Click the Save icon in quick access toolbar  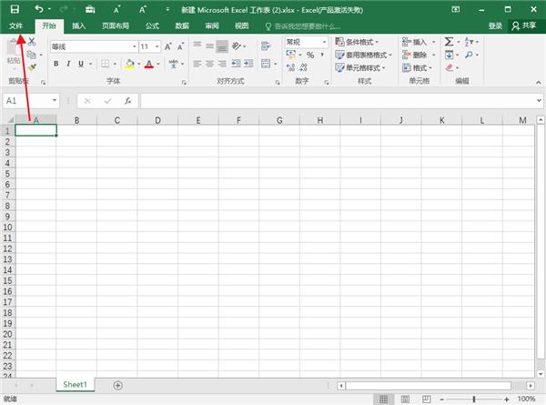tap(15, 8)
